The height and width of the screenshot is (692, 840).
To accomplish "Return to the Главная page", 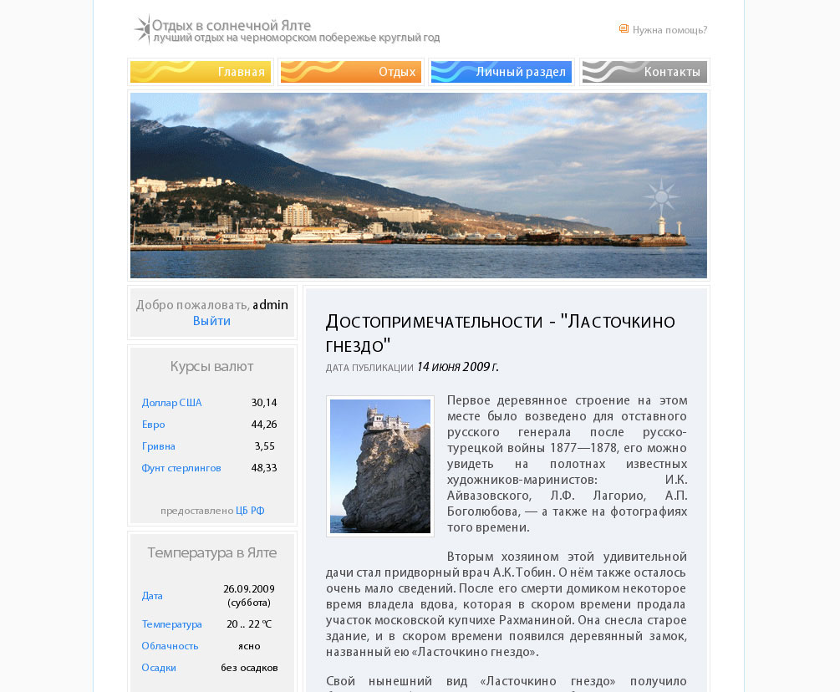I will pos(242,72).
